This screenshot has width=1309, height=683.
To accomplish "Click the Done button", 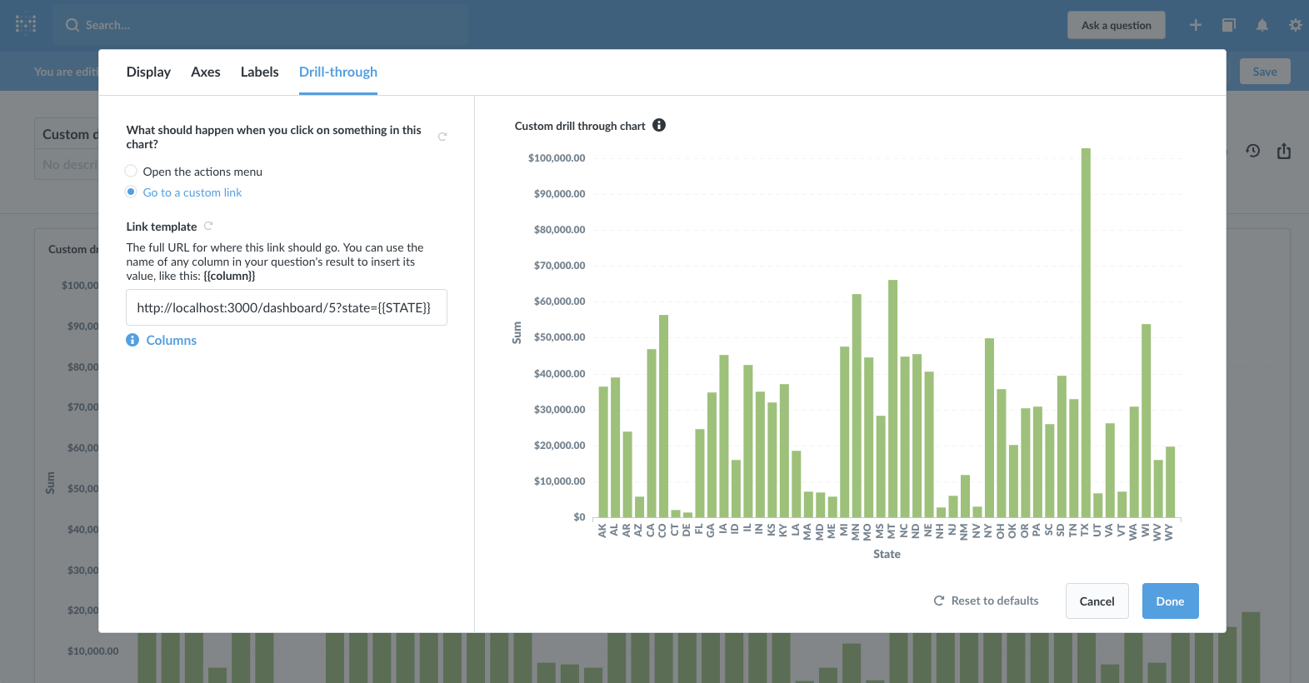I will pos(1170,601).
